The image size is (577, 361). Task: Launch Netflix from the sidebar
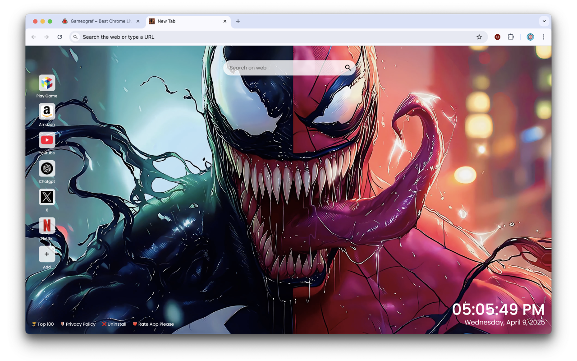47,226
